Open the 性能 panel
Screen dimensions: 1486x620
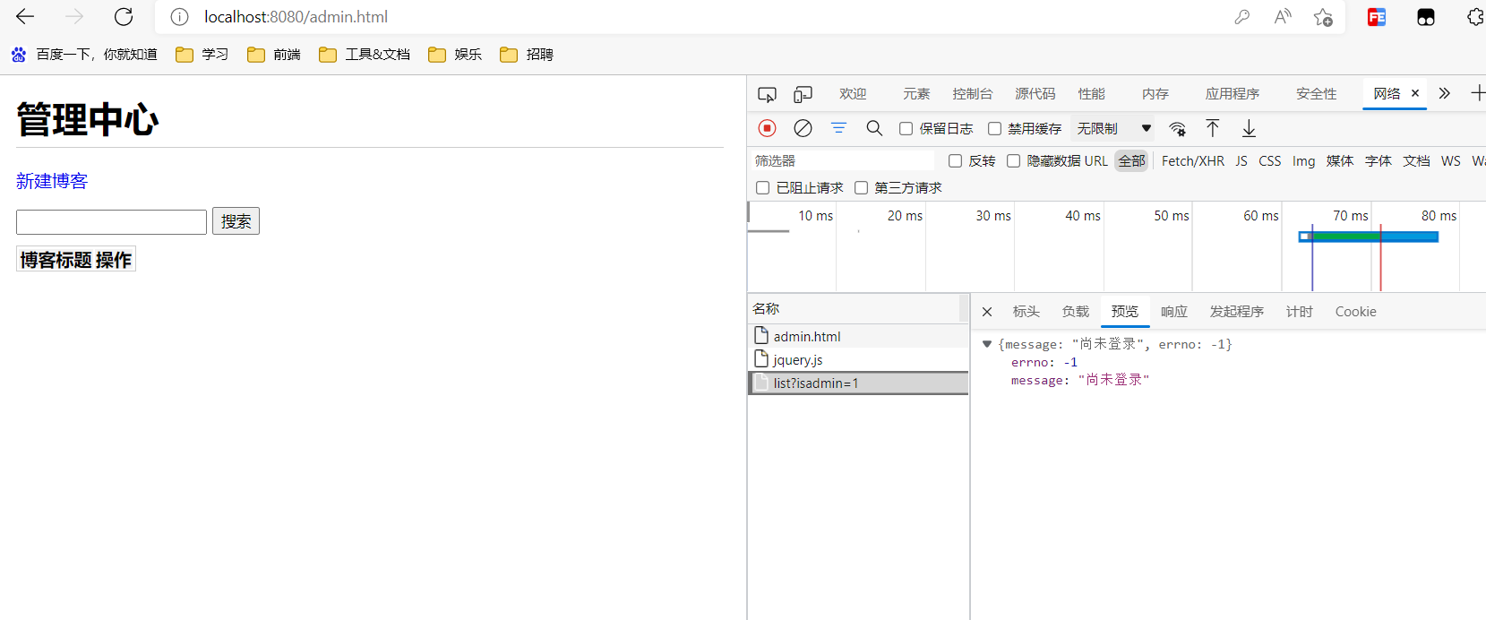tap(1092, 94)
